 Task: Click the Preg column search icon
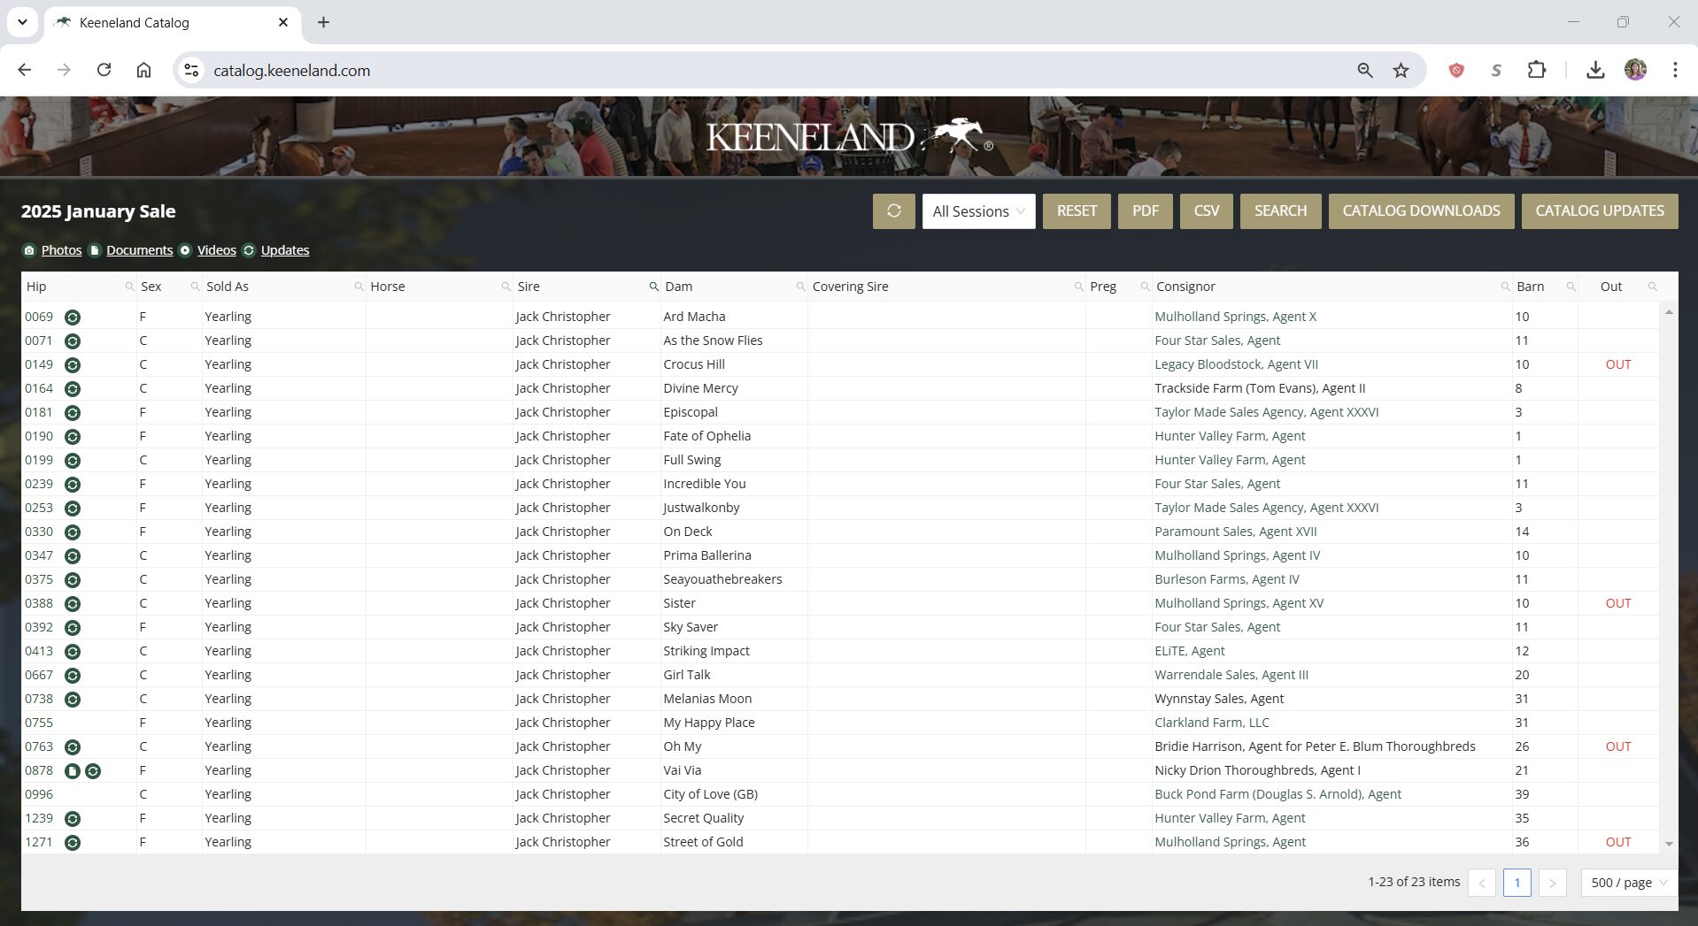tap(1145, 287)
